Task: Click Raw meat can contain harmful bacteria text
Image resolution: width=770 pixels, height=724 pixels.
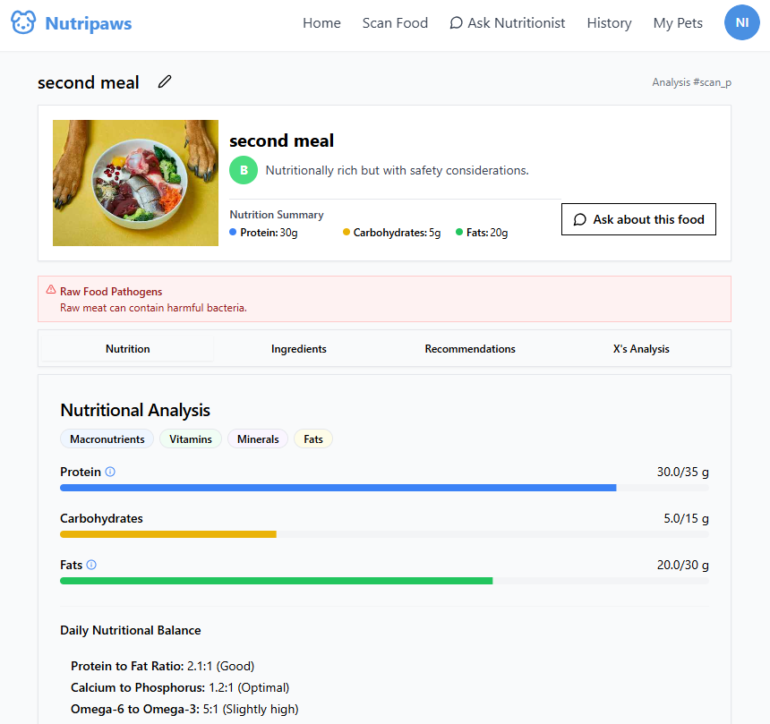Action: click(153, 308)
